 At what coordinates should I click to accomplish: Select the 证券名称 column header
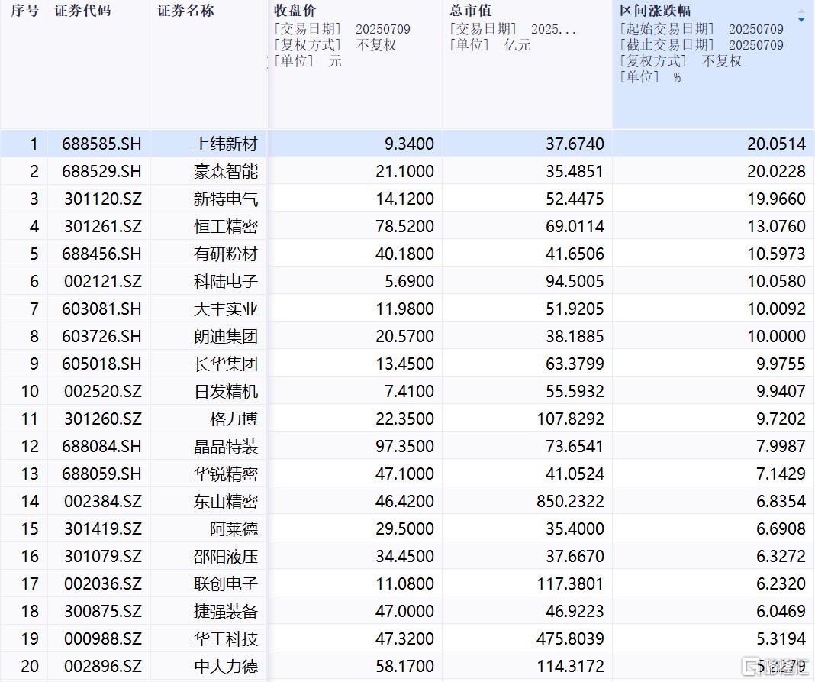185,11
